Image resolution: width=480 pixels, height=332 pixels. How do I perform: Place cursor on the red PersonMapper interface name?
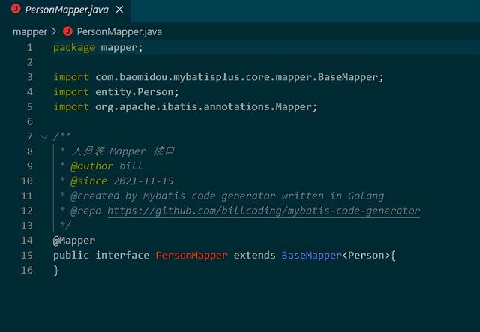click(x=191, y=256)
